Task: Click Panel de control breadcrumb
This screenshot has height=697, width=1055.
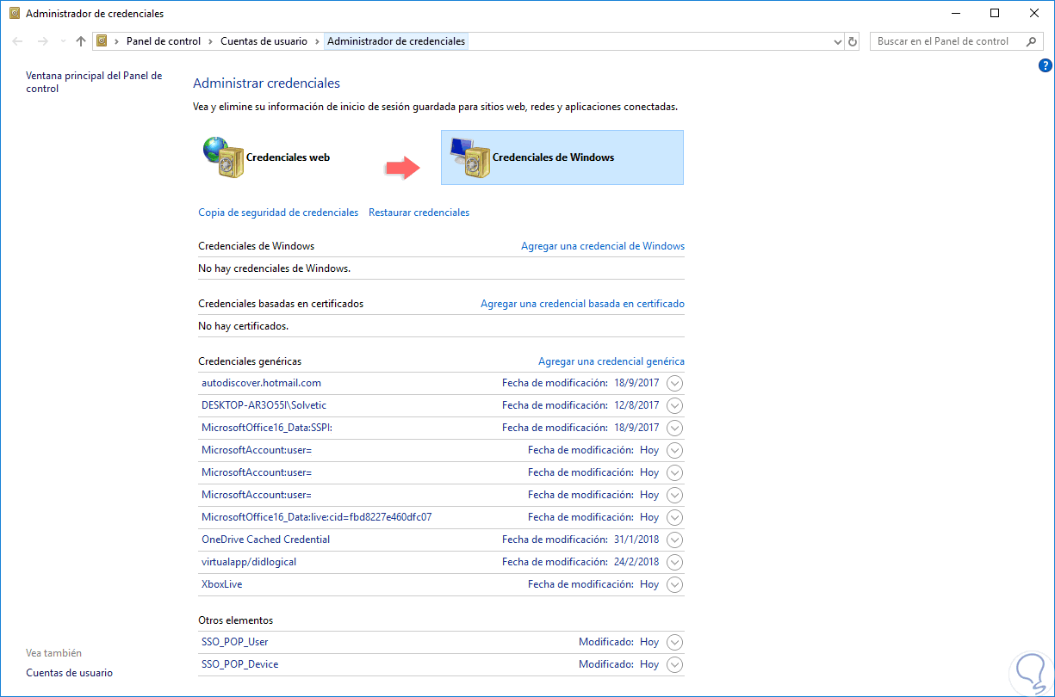Action: pyautogui.click(x=164, y=41)
